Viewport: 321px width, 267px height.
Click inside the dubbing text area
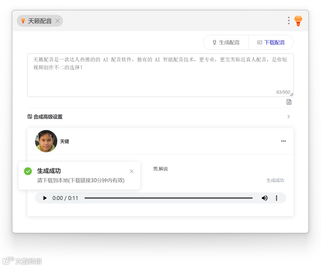pyautogui.click(x=160, y=75)
